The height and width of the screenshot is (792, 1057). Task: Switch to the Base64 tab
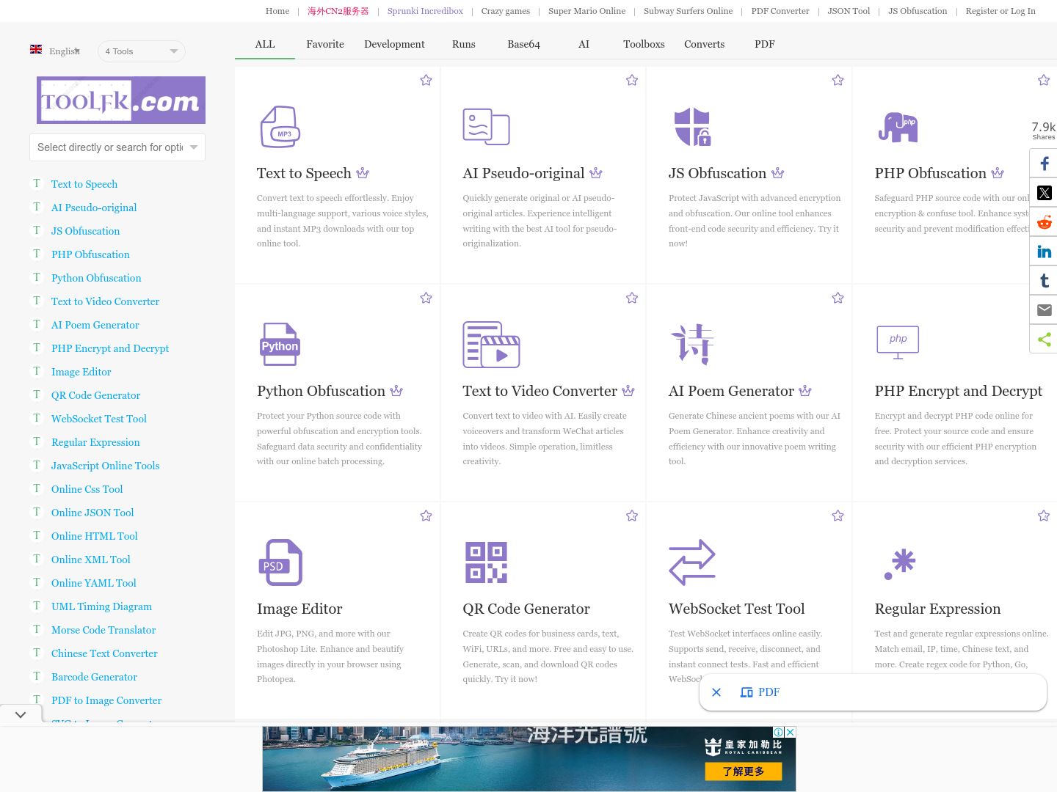pyautogui.click(x=523, y=44)
